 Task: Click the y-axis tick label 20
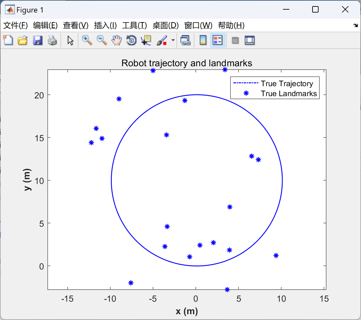tap(39, 95)
